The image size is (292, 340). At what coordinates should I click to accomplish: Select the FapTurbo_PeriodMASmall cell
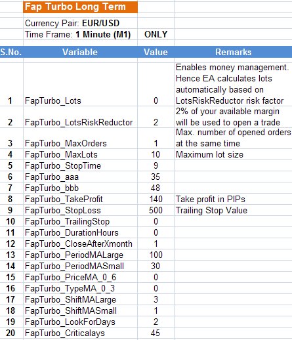click(x=80, y=266)
